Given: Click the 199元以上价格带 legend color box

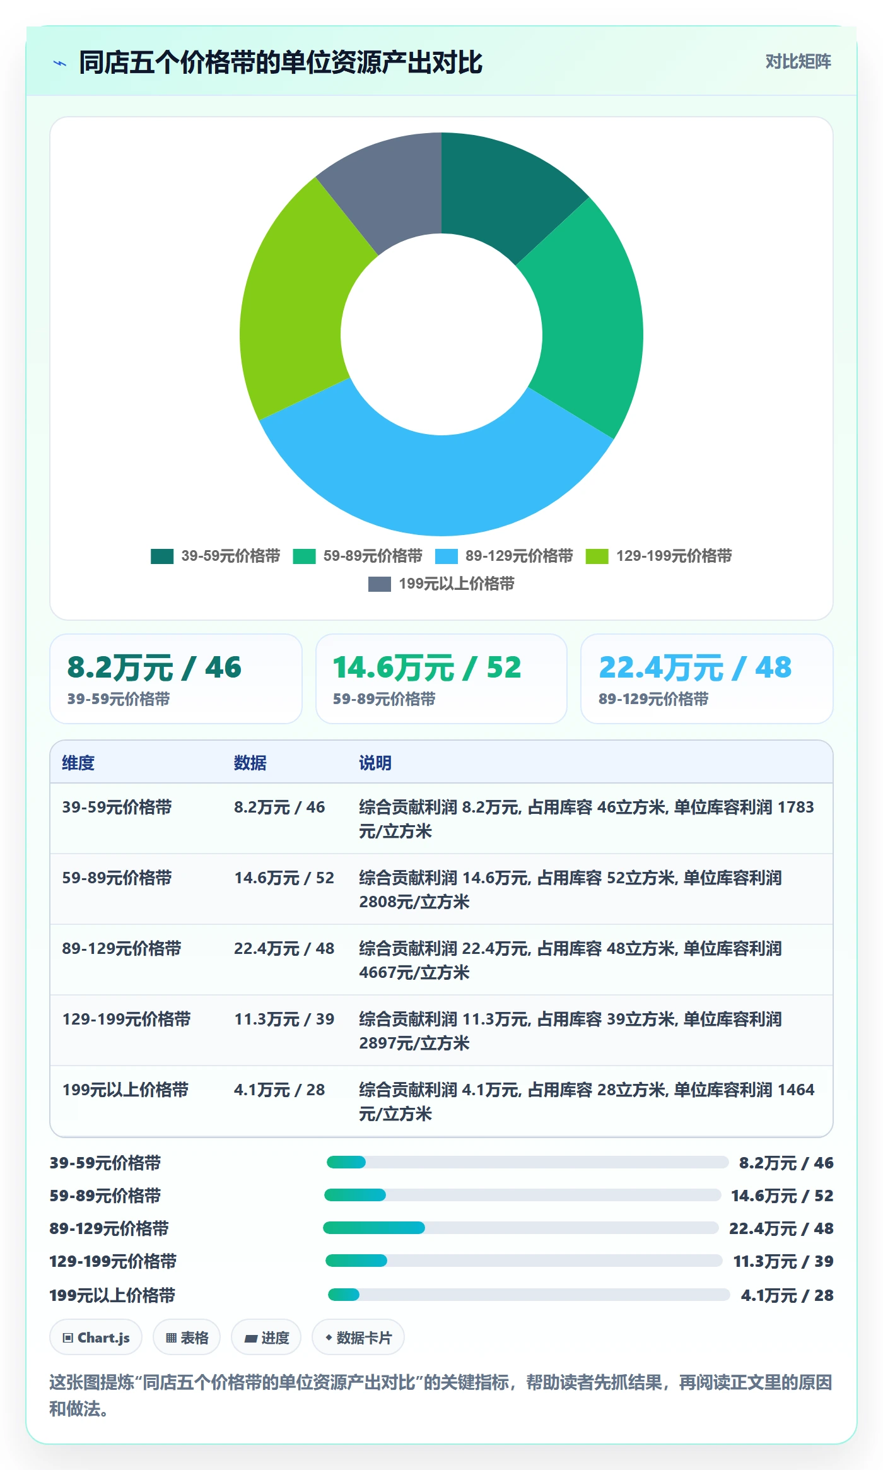Looking at the screenshot, I should coord(379,584).
